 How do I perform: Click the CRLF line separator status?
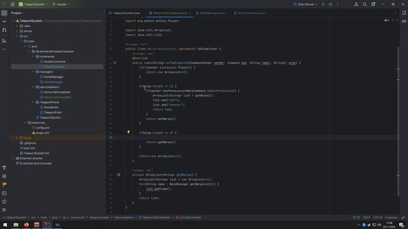click(367, 218)
